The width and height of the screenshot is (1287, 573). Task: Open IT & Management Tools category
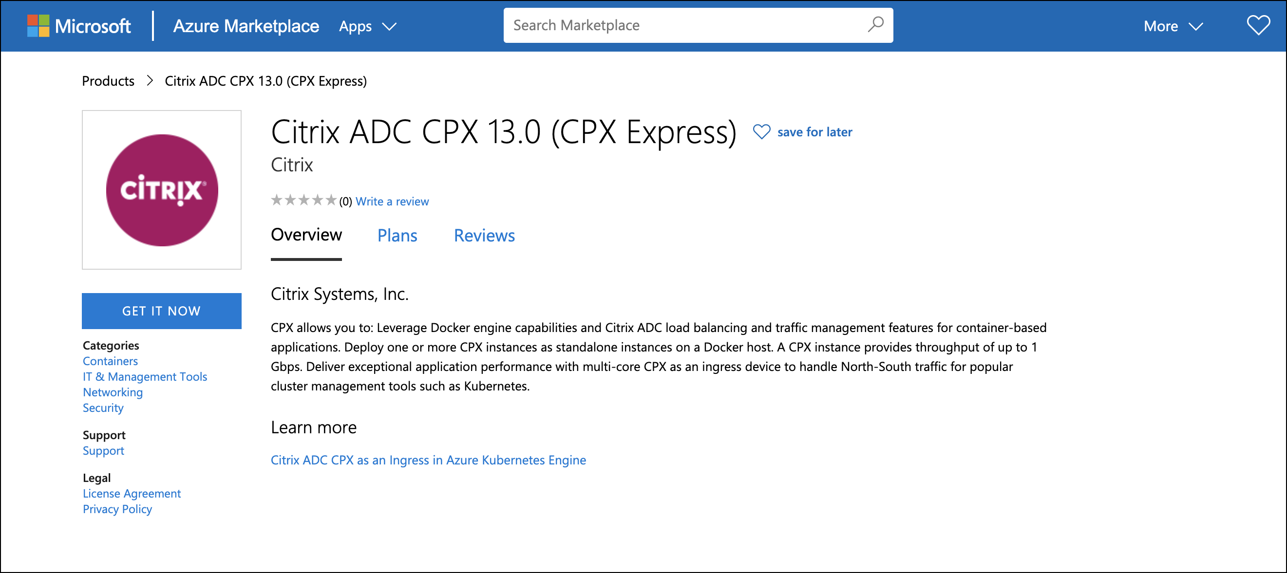(145, 376)
